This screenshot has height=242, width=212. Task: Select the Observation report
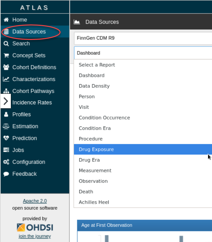point(143,181)
